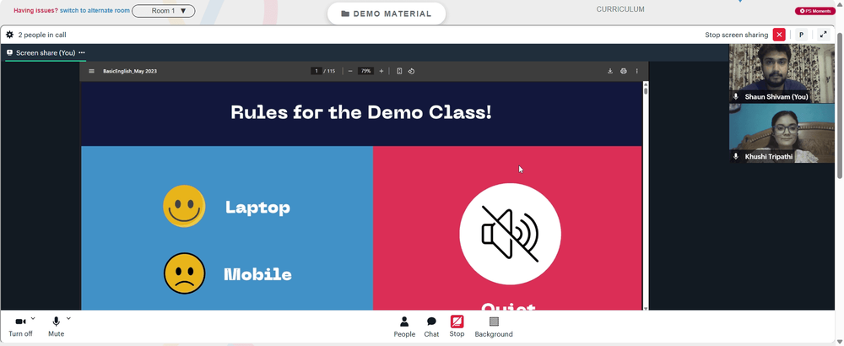
Task: Zoom in the PDF with plus button
Action: [x=381, y=71]
